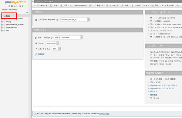Click the Theme: link label
Screen dimensions: 182x118
pyautogui.click(x=41, y=43)
